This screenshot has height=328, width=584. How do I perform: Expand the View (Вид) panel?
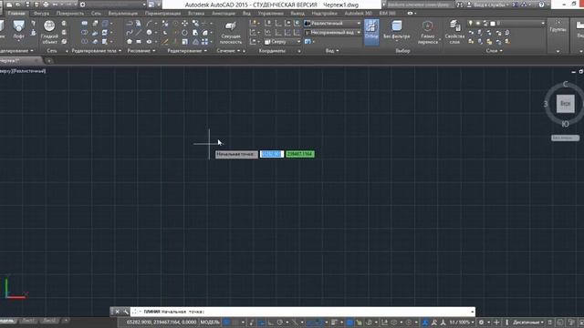(x=332, y=51)
